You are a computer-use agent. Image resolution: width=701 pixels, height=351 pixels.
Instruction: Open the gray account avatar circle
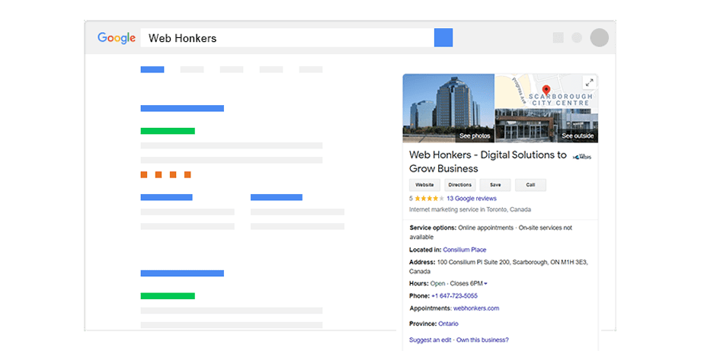tap(599, 37)
